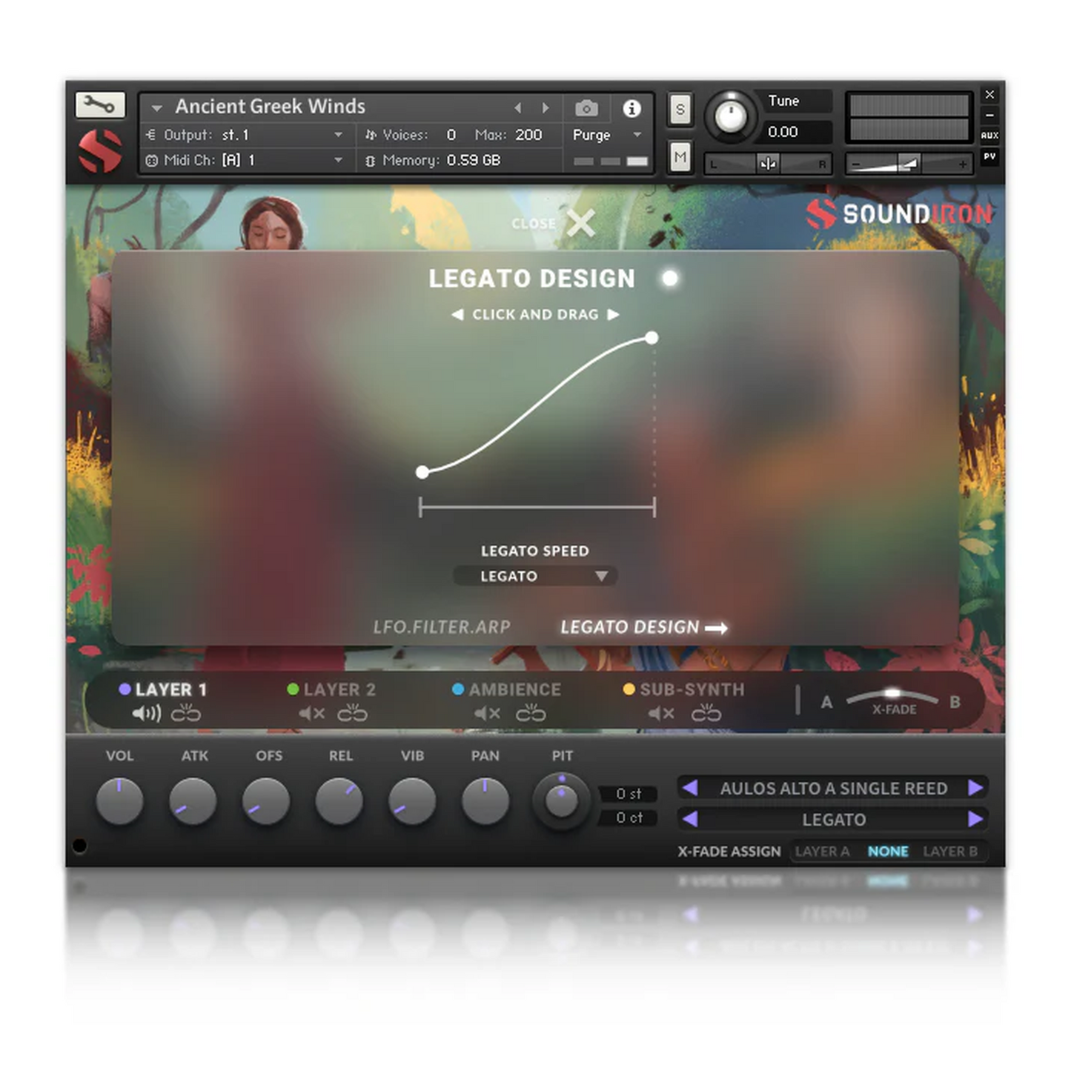Open the Output st. 1 dropdown
This screenshot has width=1071, height=1071.
coord(338,135)
